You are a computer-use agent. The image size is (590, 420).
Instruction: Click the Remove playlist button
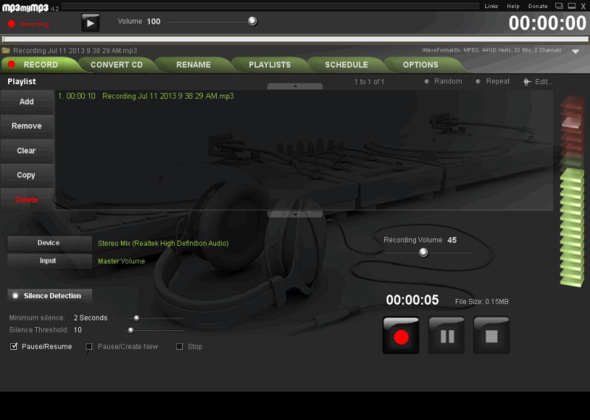[x=27, y=126]
